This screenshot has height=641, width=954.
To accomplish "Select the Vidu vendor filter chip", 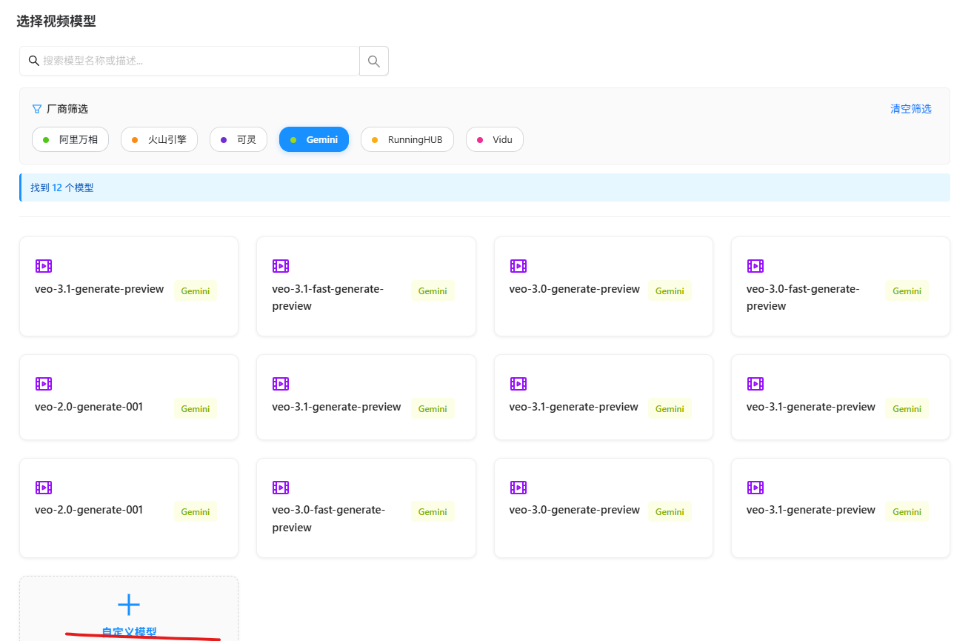I will pos(494,139).
